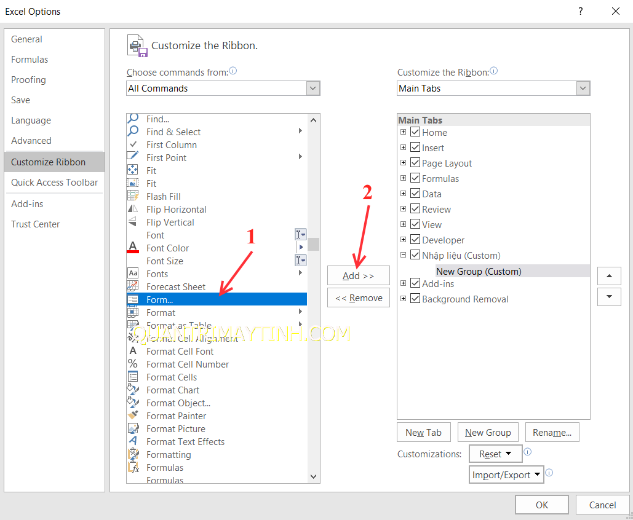Click the New Tab button
This screenshot has height=520, width=633.
[x=423, y=433]
